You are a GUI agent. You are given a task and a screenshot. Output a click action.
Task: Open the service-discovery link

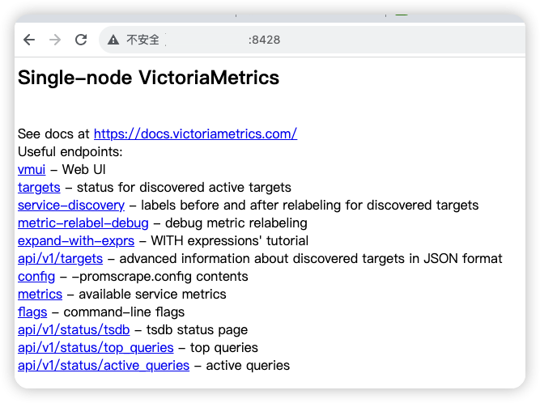(71, 206)
